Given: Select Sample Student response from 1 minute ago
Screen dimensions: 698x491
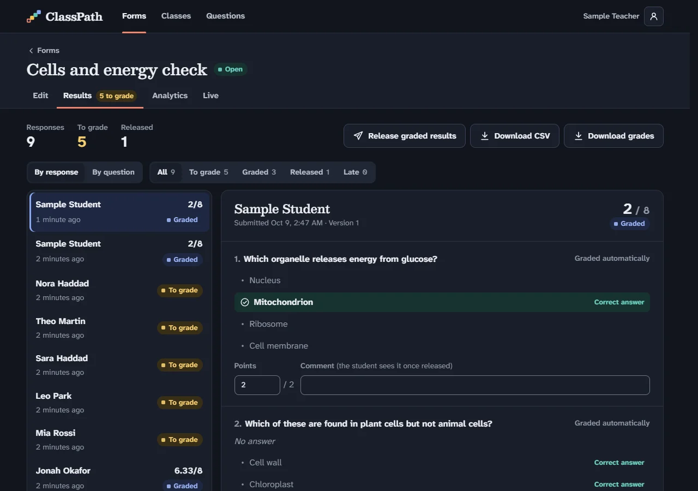Looking at the screenshot, I should pos(119,212).
